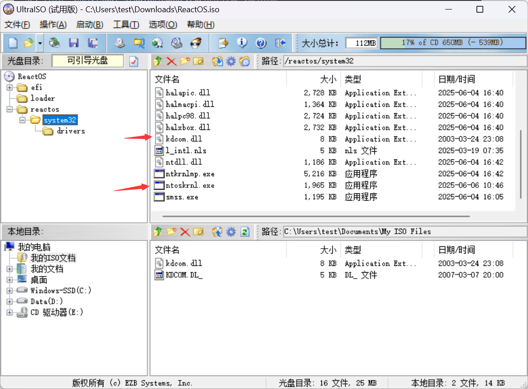Open the 工具(T) menu
Viewport: 528px width, 389px height.
[x=126, y=24]
